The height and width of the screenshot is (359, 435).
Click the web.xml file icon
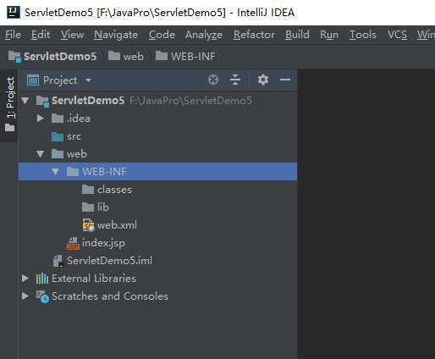(x=88, y=225)
